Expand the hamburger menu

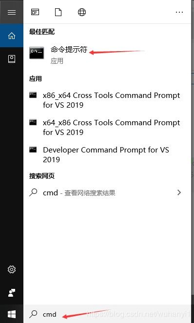point(12,12)
